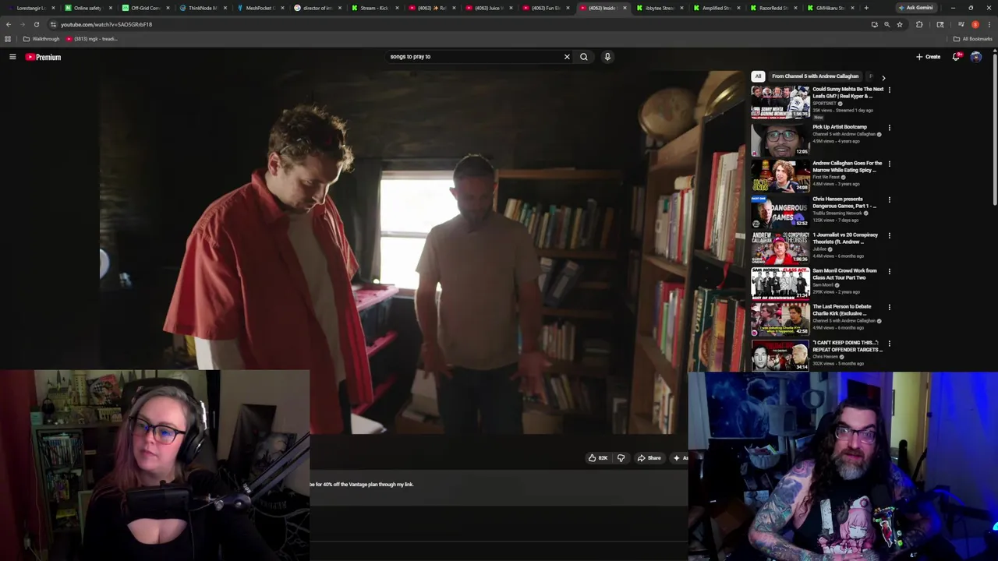
Task: Open YouTube notifications bell
Action: click(x=956, y=57)
